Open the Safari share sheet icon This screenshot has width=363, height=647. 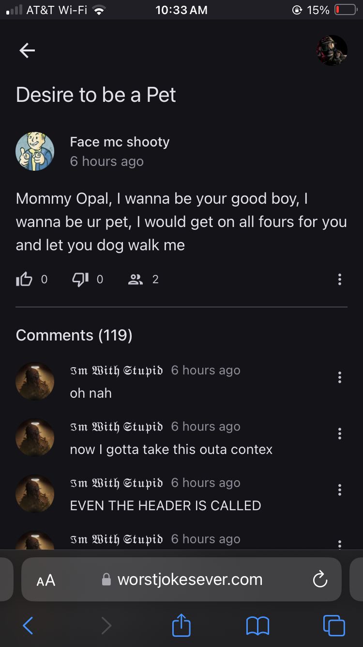coord(181,625)
